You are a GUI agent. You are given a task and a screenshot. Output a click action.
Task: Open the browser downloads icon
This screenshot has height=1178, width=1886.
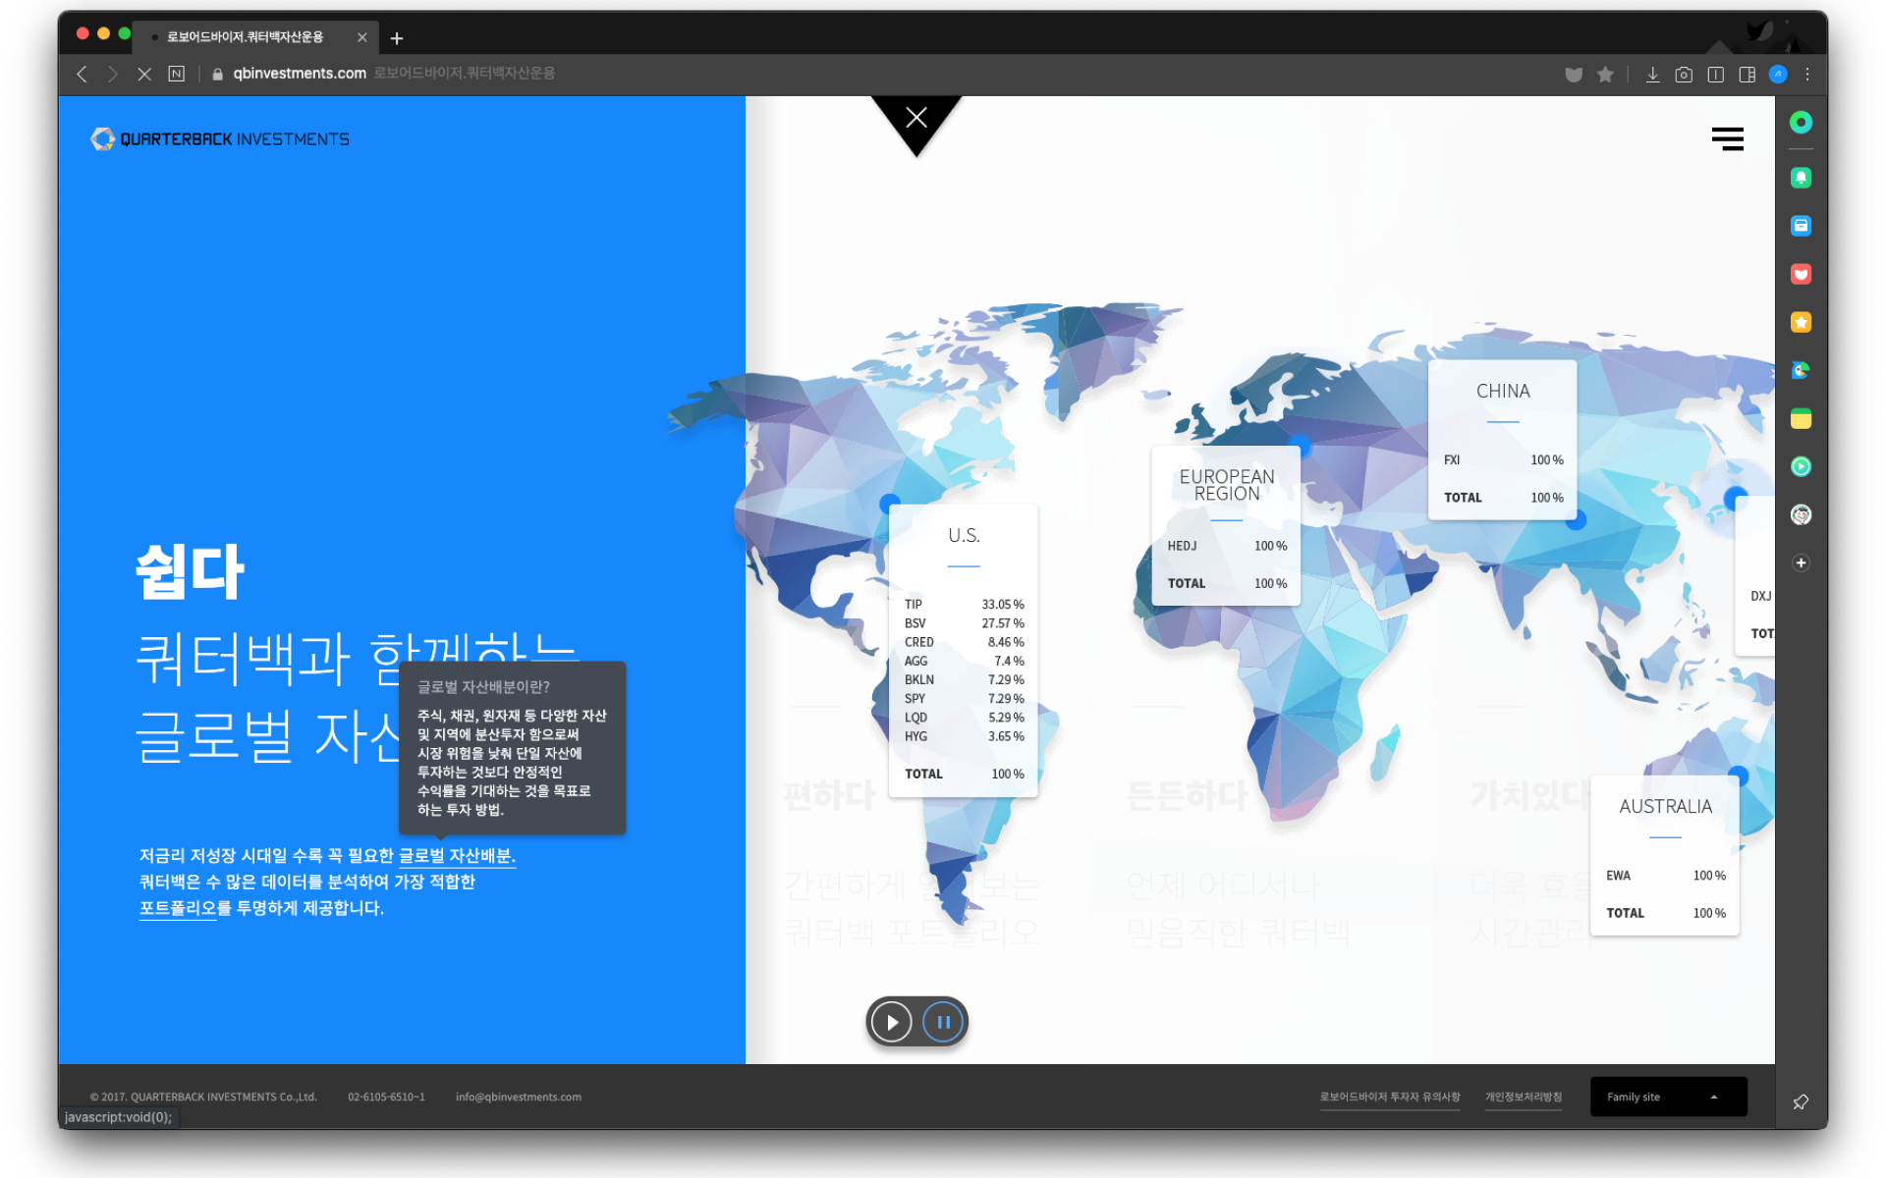[1652, 74]
